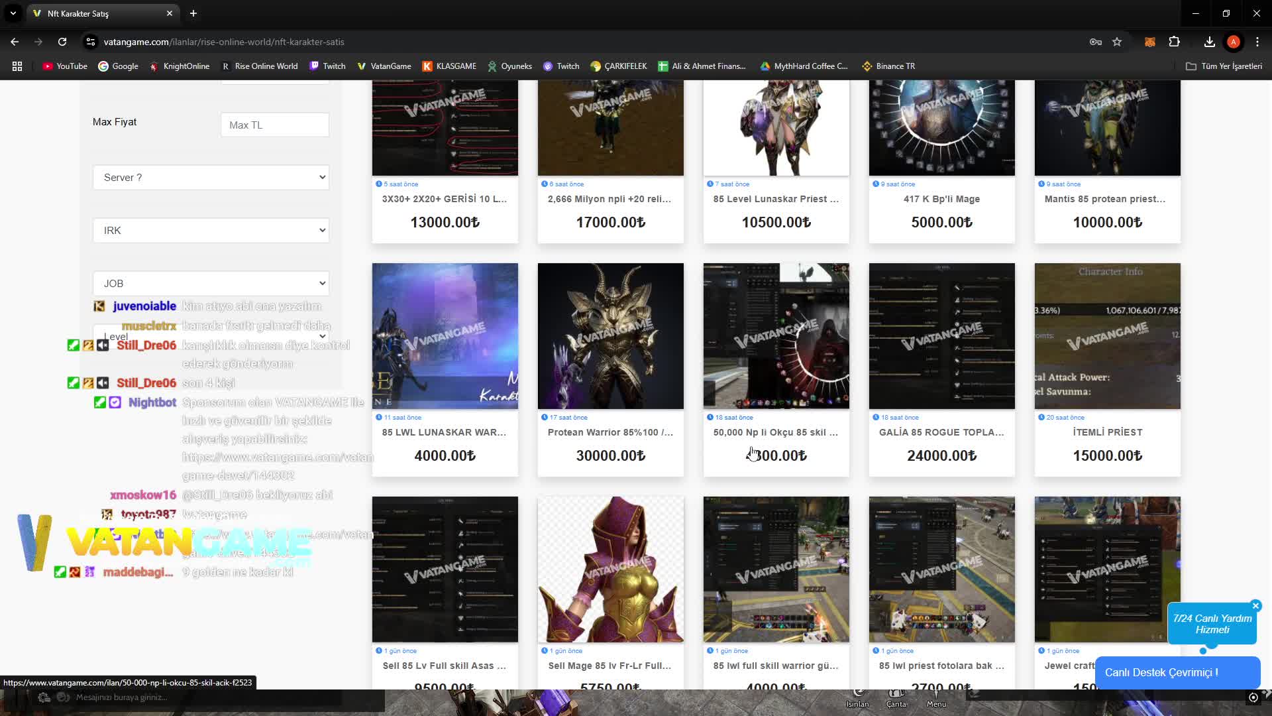
Task: Open the Sell Mage 85 lv listing image
Action: coord(611,569)
